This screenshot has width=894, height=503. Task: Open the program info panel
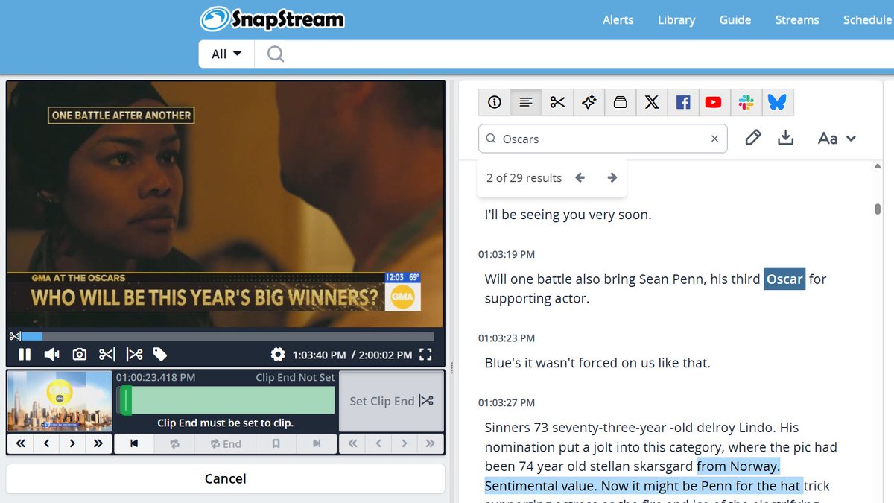pos(494,102)
